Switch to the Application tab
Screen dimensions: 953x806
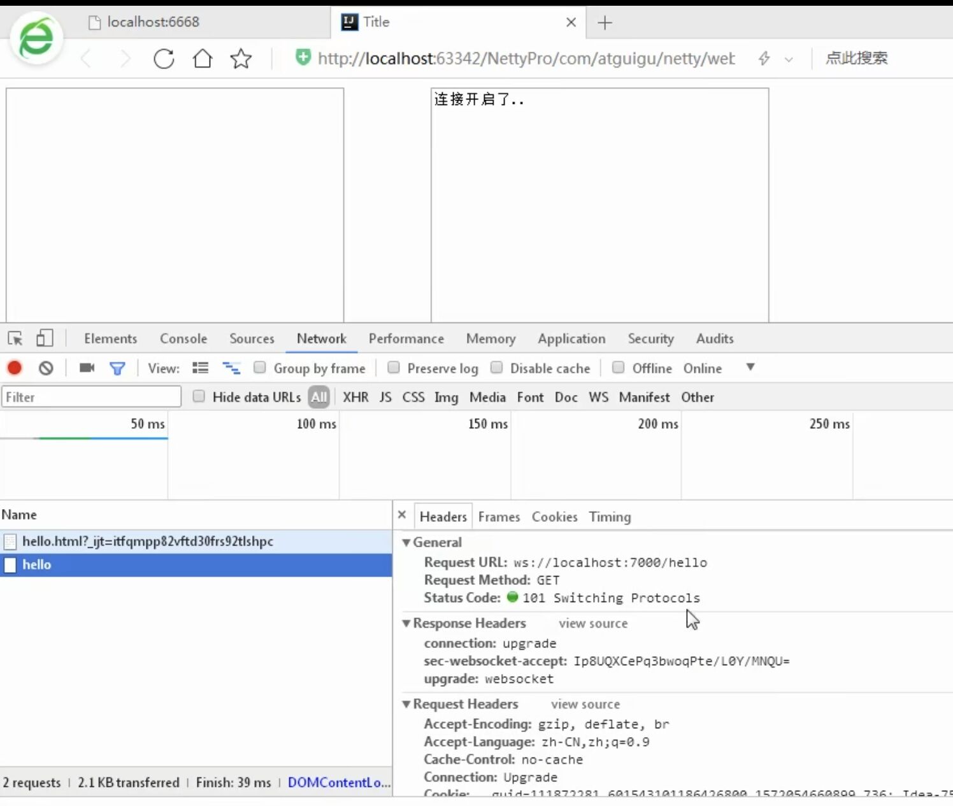coord(571,338)
